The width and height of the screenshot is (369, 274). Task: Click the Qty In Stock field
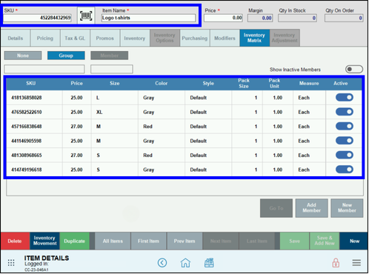click(x=297, y=18)
